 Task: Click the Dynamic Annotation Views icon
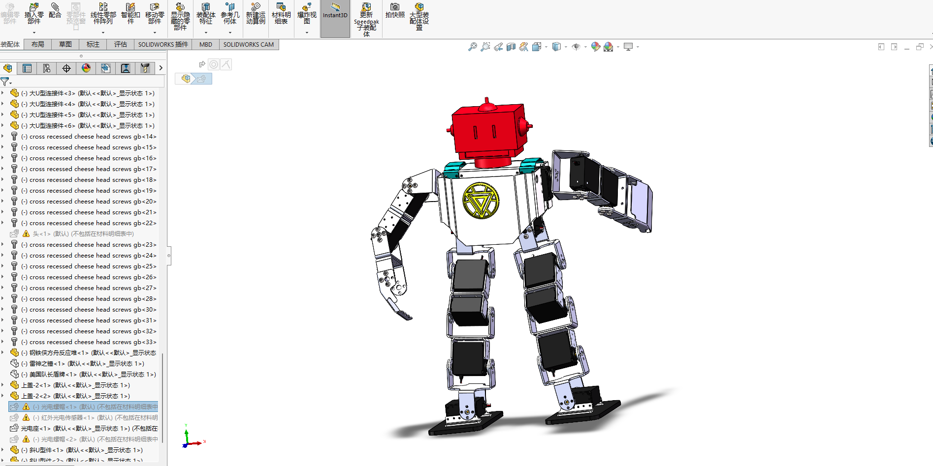click(x=524, y=47)
